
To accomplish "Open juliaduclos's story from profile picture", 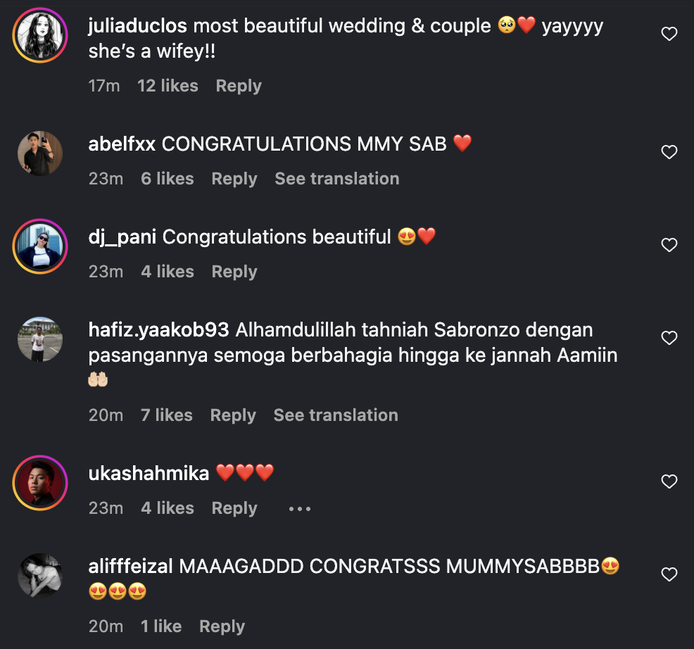I will tap(40, 35).
